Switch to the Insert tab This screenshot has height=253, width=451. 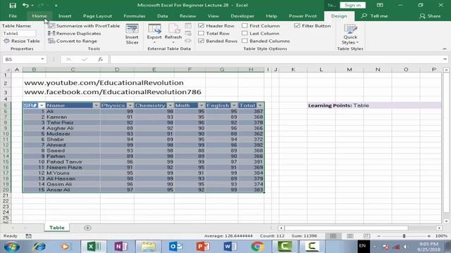[x=65, y=16]
